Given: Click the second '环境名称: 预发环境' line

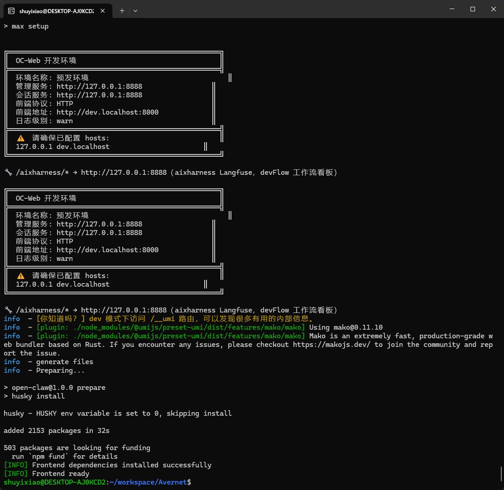Looking at the screenshot, I should pos(52,216).
